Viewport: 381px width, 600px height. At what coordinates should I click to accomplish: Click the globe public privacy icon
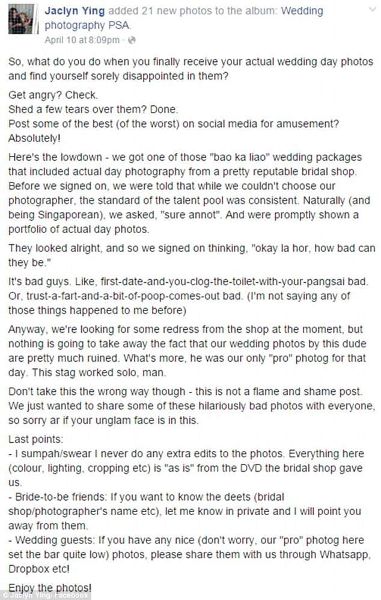pyautogui.click(x=132, y=40)
